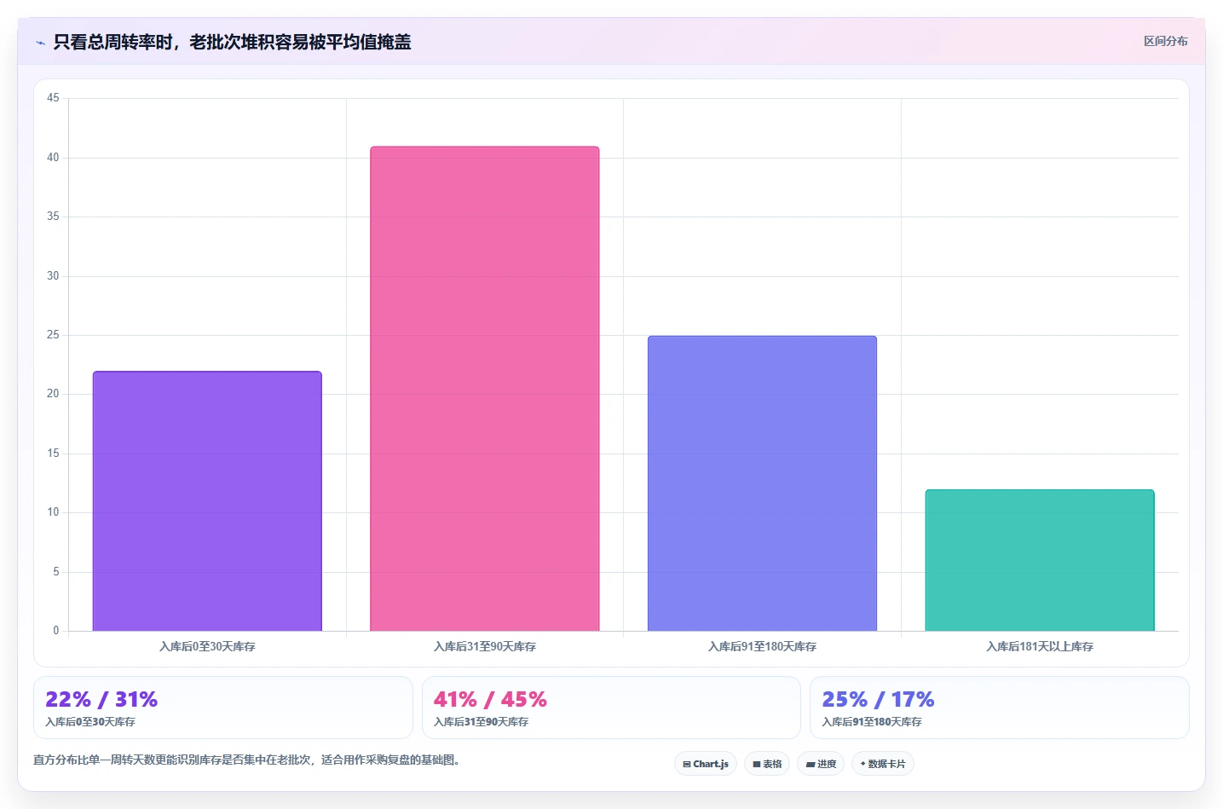Click x-axis label 入库后91至180天库存

pyautogui.click(x=762, y=647)
